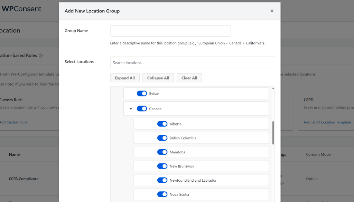Click the Group Name input field

click(170, 31)
